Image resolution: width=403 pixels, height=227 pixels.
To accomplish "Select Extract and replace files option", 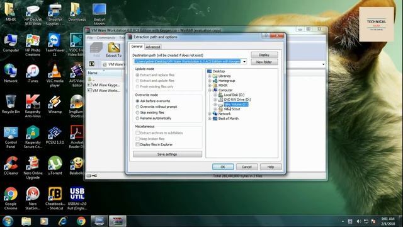I will pos(137,75).
